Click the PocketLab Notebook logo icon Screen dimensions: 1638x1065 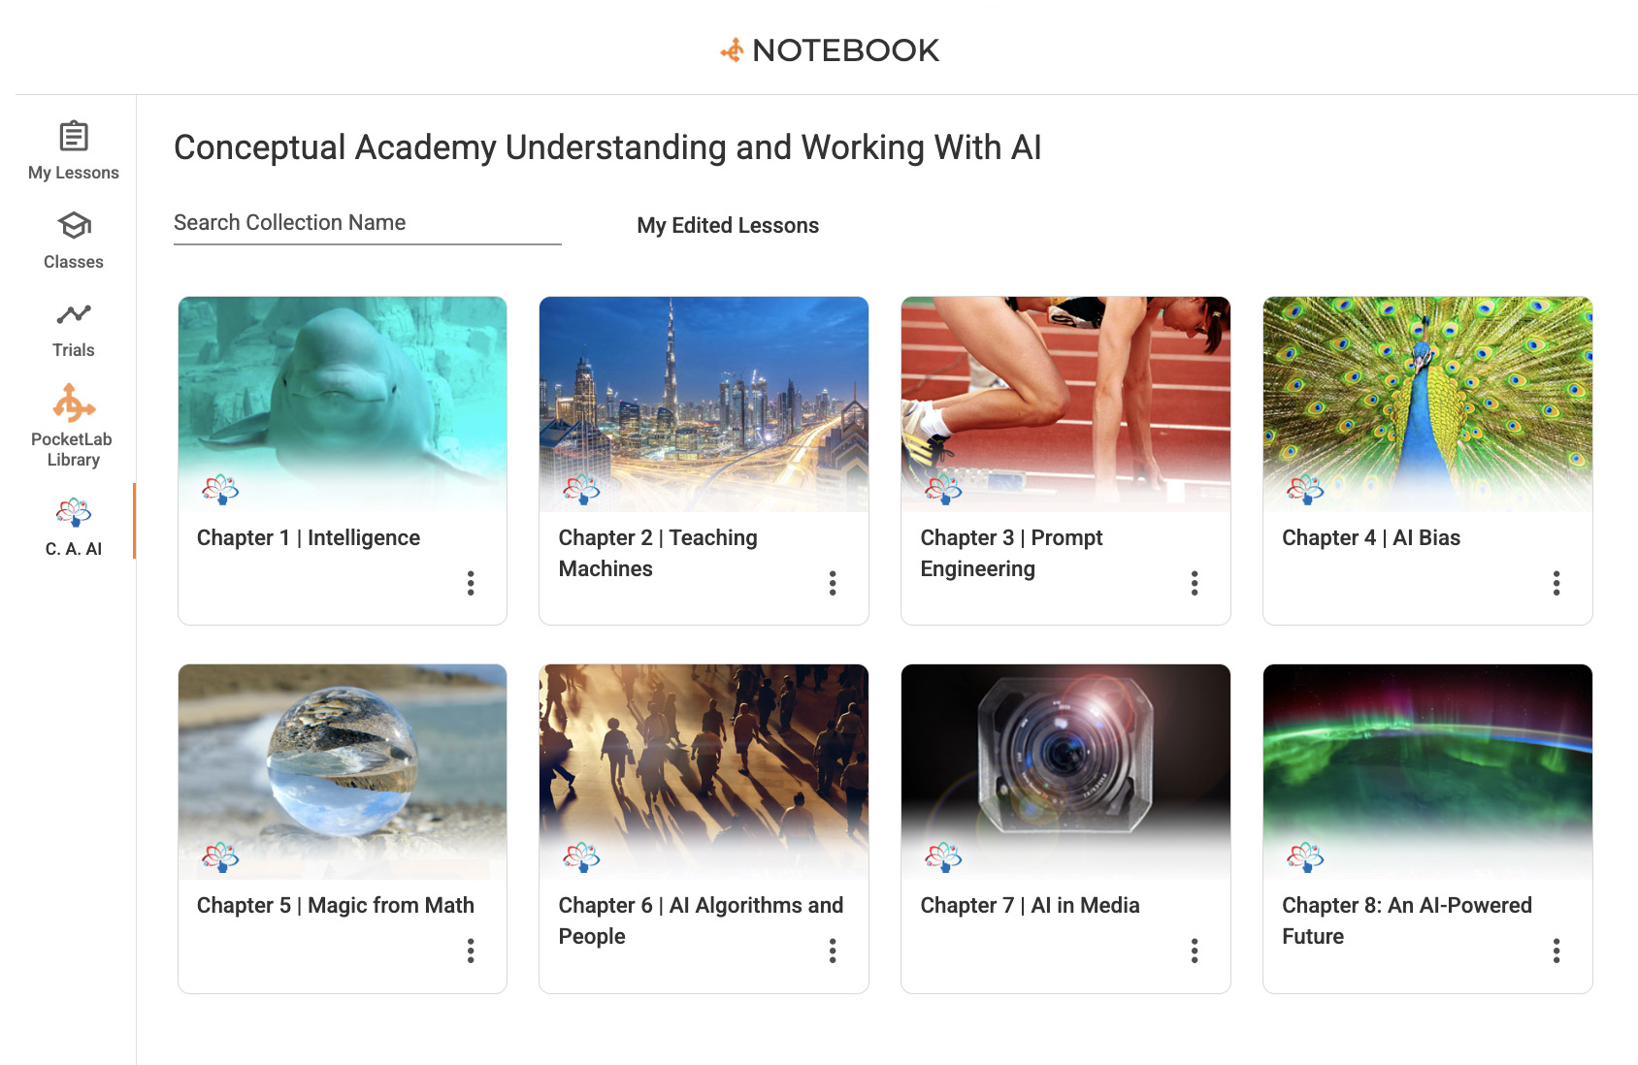[732, 50]
